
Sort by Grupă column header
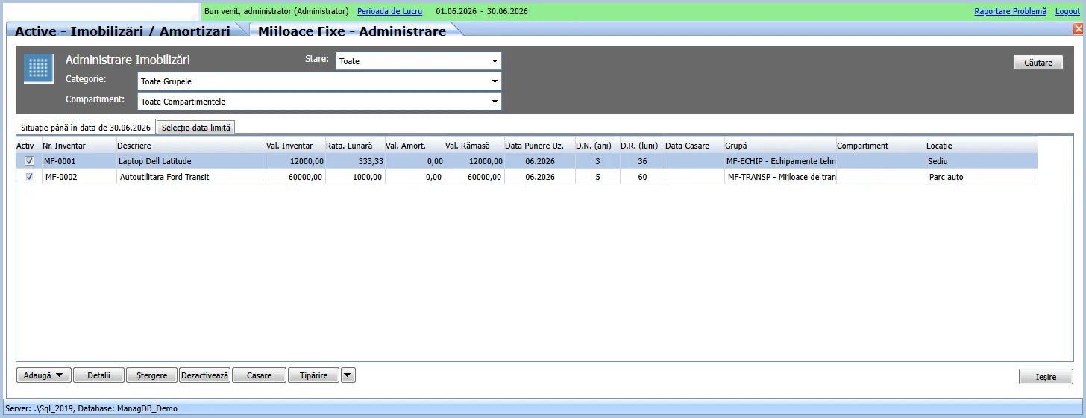779,146
